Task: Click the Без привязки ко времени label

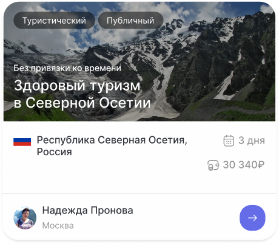Action: point(67,68)
